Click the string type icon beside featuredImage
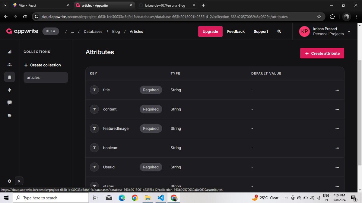362x203 pixels. pos(94,128)
